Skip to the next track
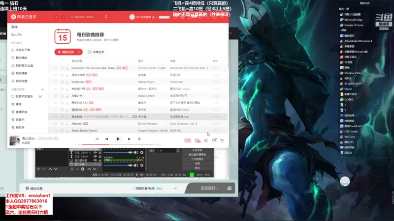 pyautogui.click(x=129, y=139)
